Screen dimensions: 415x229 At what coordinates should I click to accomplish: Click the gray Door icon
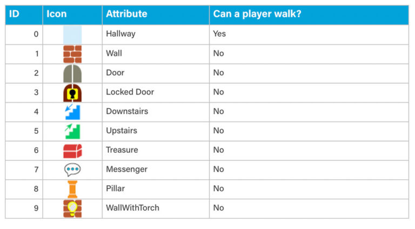pos(72,73)
